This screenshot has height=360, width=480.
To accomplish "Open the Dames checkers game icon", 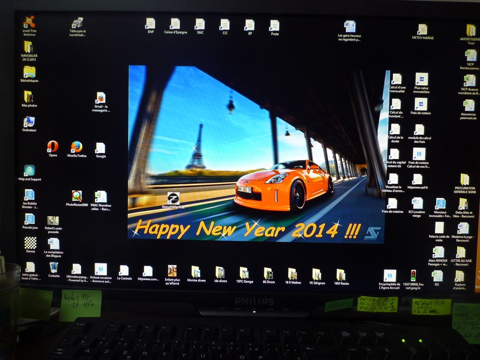I will (30, 243).
